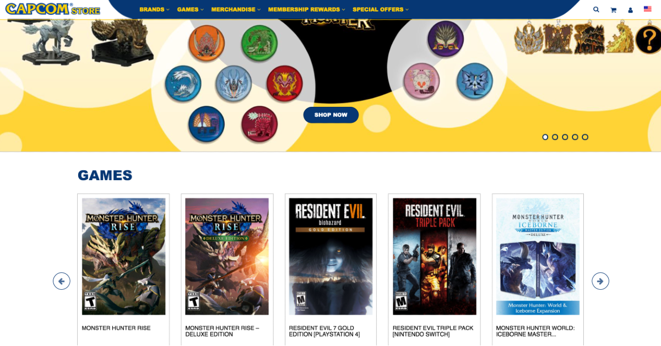Advance games carousel with right arrow
The image size is (661, 346).
pyautogui.click(x=600, y=281)
